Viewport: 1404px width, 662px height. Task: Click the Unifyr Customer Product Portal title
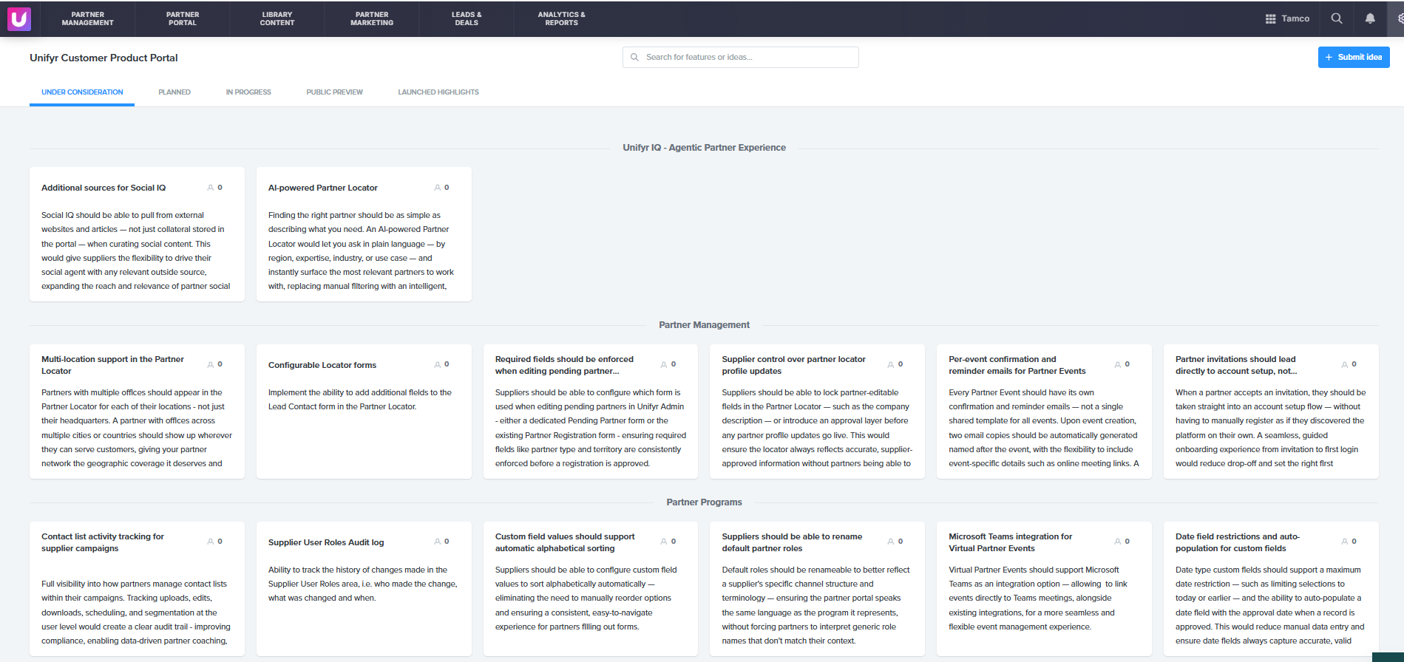click(x=104, y=58)
